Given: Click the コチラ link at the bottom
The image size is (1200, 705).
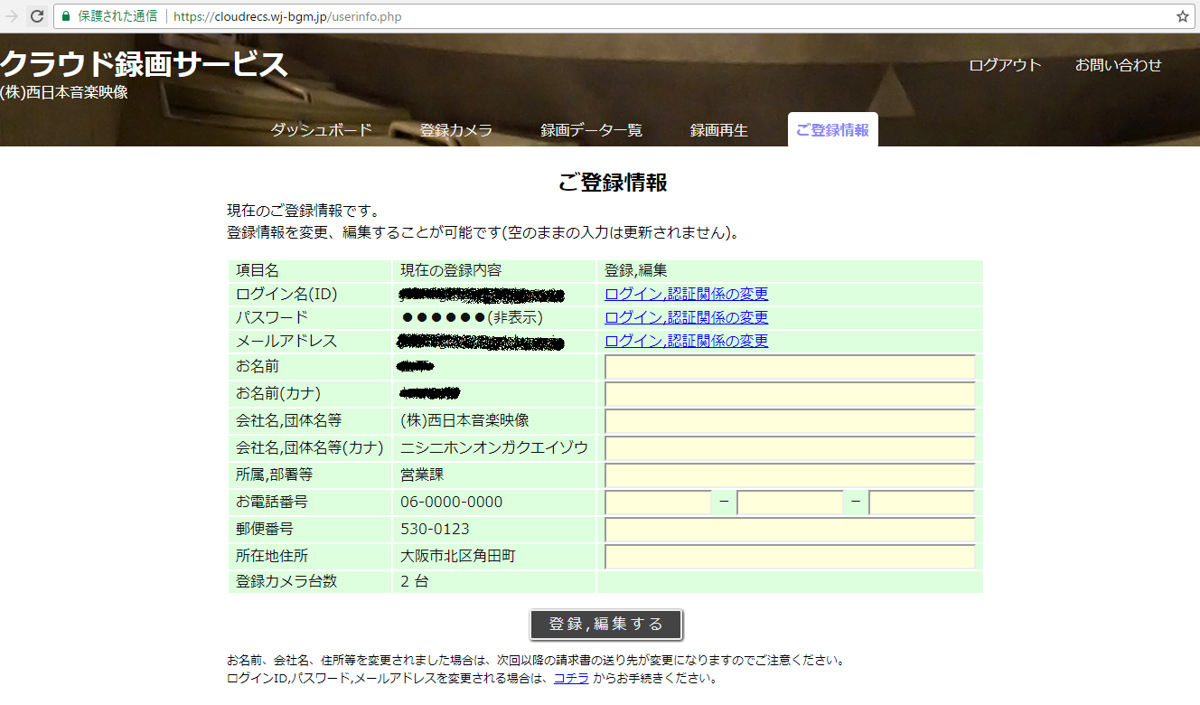Looking at the screenshot, I should click(571, 678).
